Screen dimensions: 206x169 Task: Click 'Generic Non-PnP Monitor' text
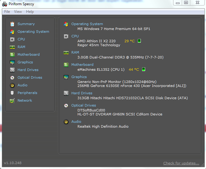(x=99, y=82)
